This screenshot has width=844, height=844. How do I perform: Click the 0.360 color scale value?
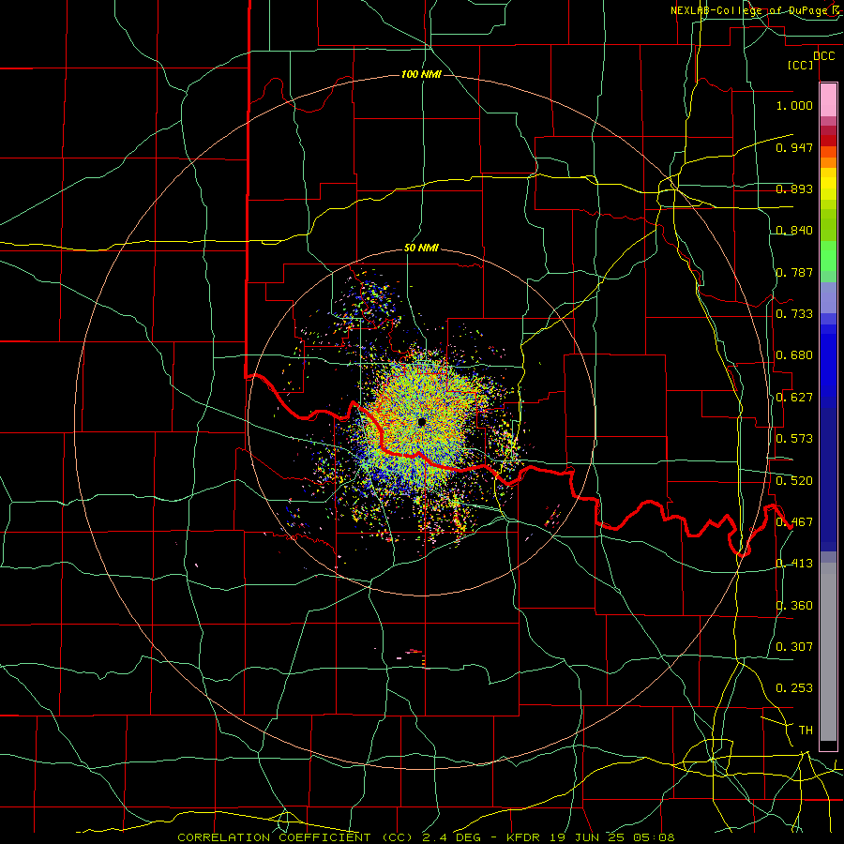(794, 606)
